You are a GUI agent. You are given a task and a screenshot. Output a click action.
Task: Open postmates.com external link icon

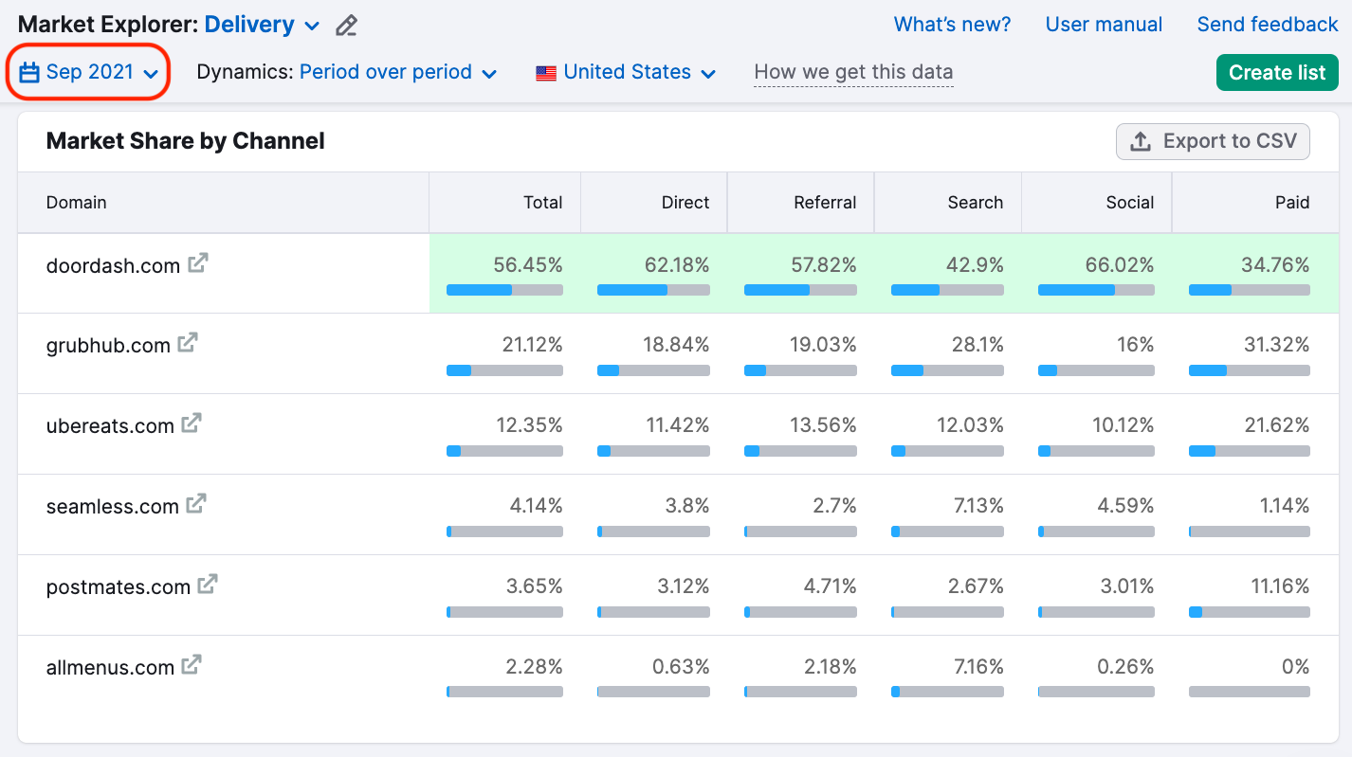[x=208, y=585]
